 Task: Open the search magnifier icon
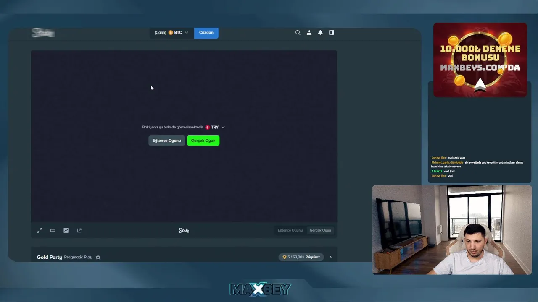(298, 32)
